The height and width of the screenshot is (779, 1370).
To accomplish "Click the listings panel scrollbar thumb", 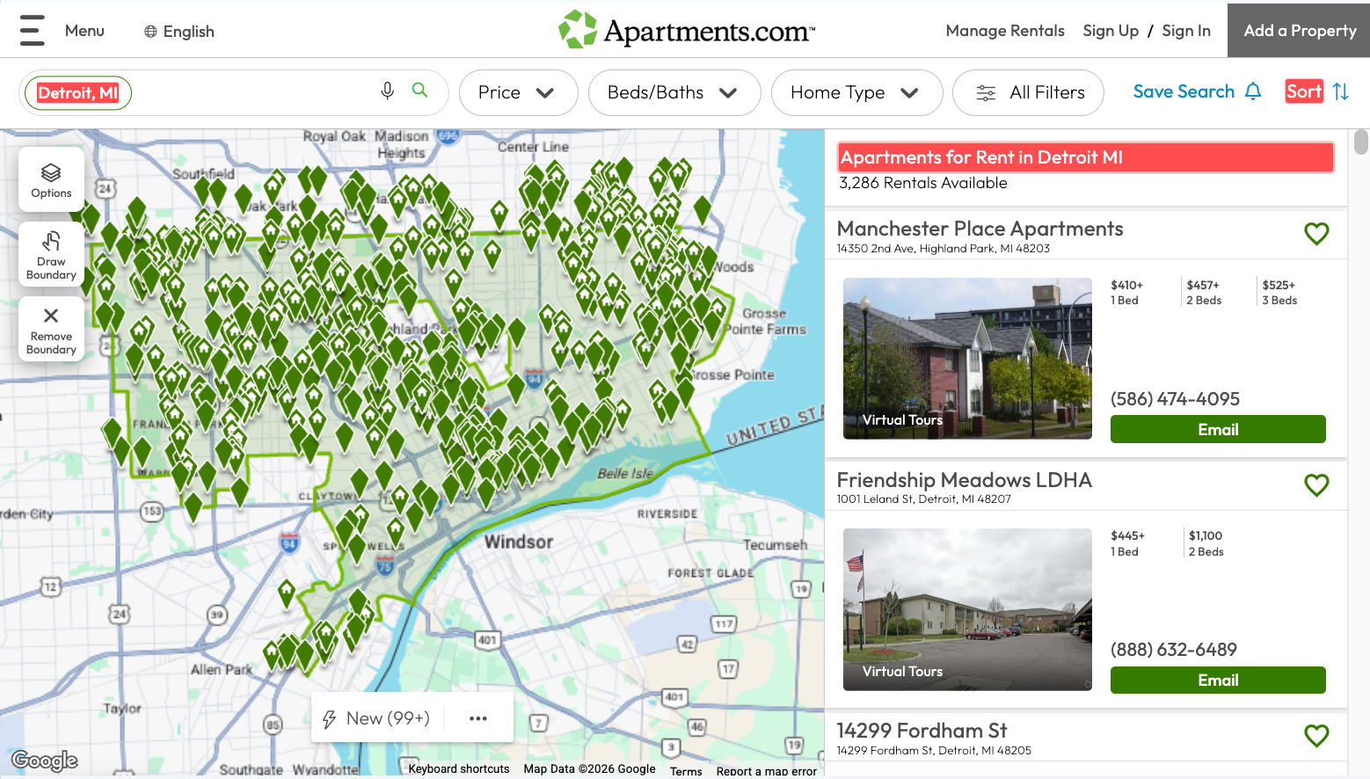I will [x=1361, y=142].
